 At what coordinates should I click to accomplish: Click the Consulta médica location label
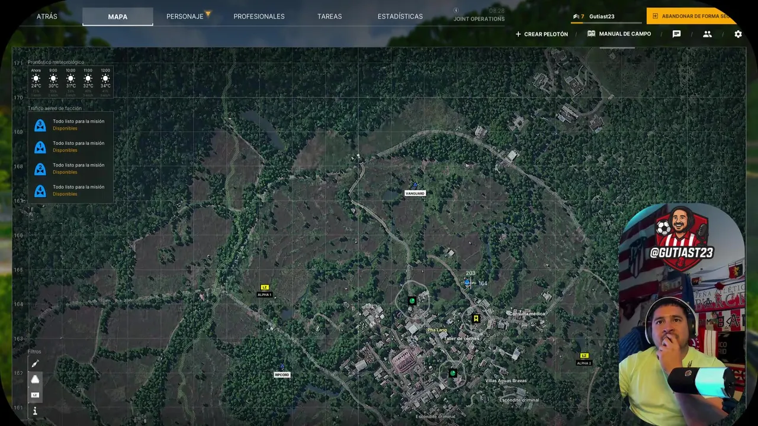(527, 314)
